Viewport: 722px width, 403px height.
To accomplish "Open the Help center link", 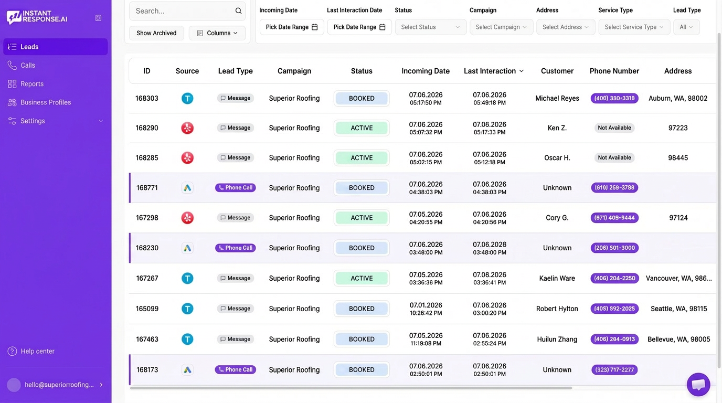I will pos(37,351).
